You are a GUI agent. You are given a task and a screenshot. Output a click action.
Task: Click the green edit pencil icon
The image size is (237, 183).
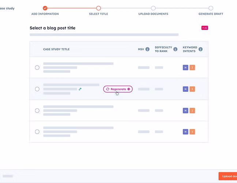tap(80, 89)
